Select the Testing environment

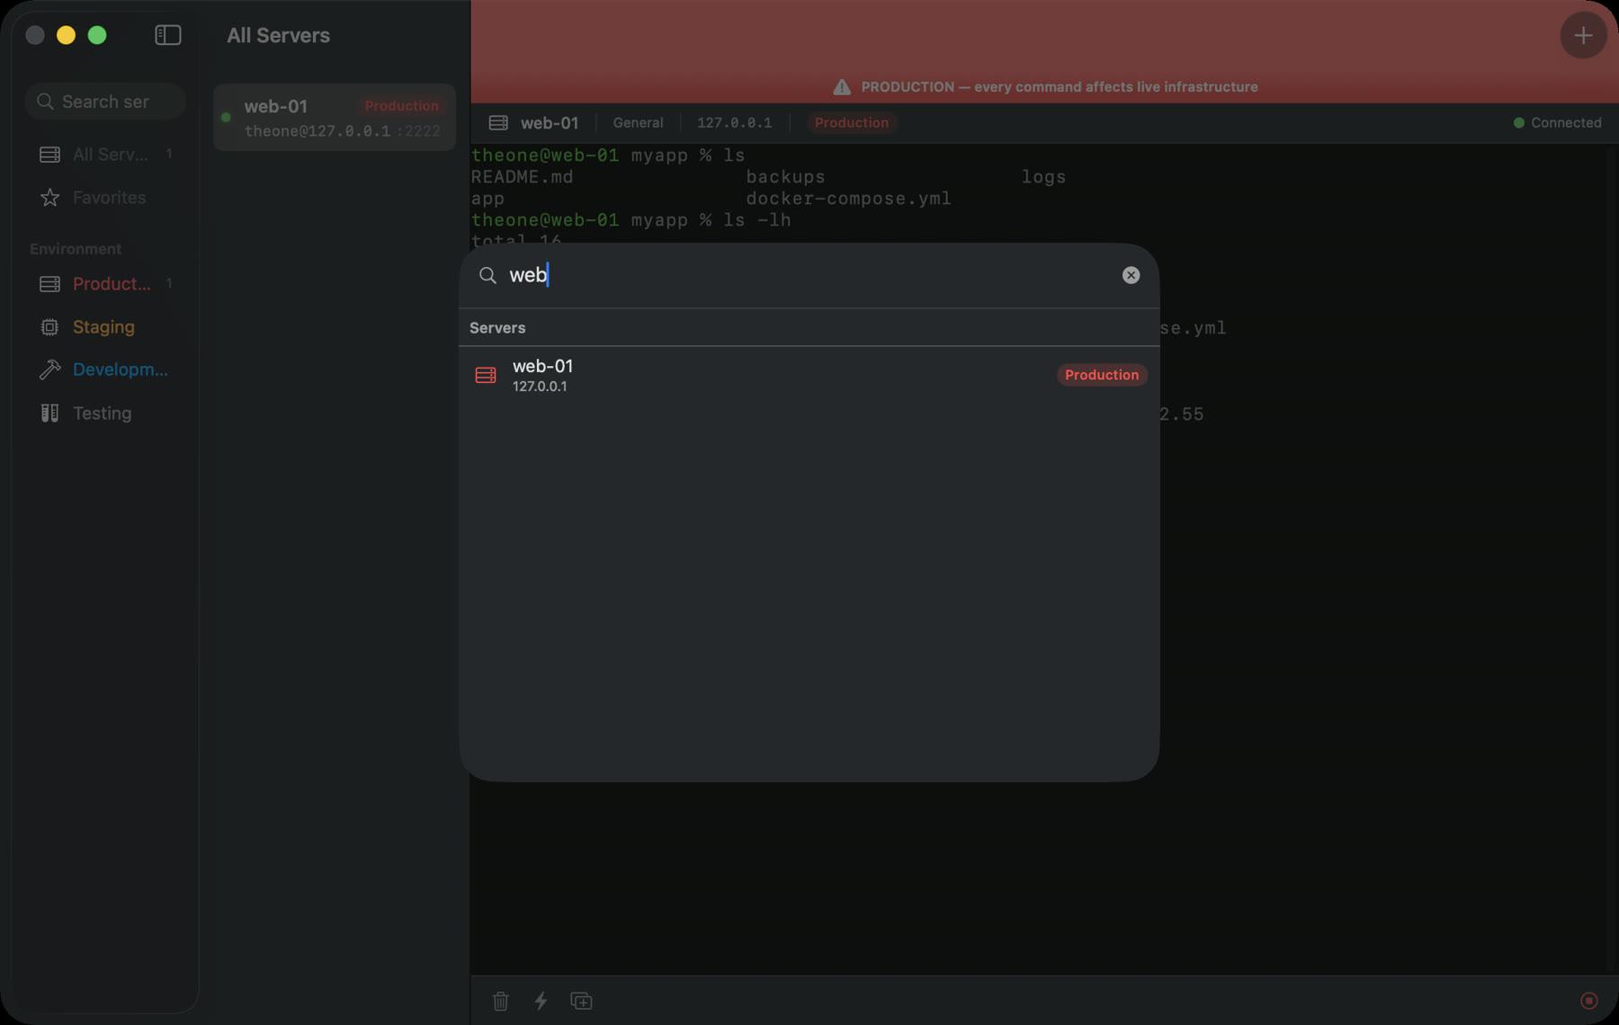pos(105,414)
